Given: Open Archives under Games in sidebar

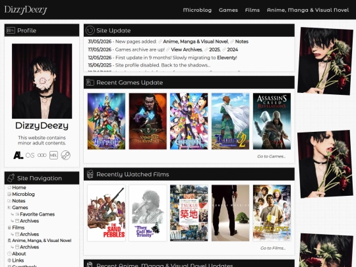Looking at the screenshot, I should [29, 221].
